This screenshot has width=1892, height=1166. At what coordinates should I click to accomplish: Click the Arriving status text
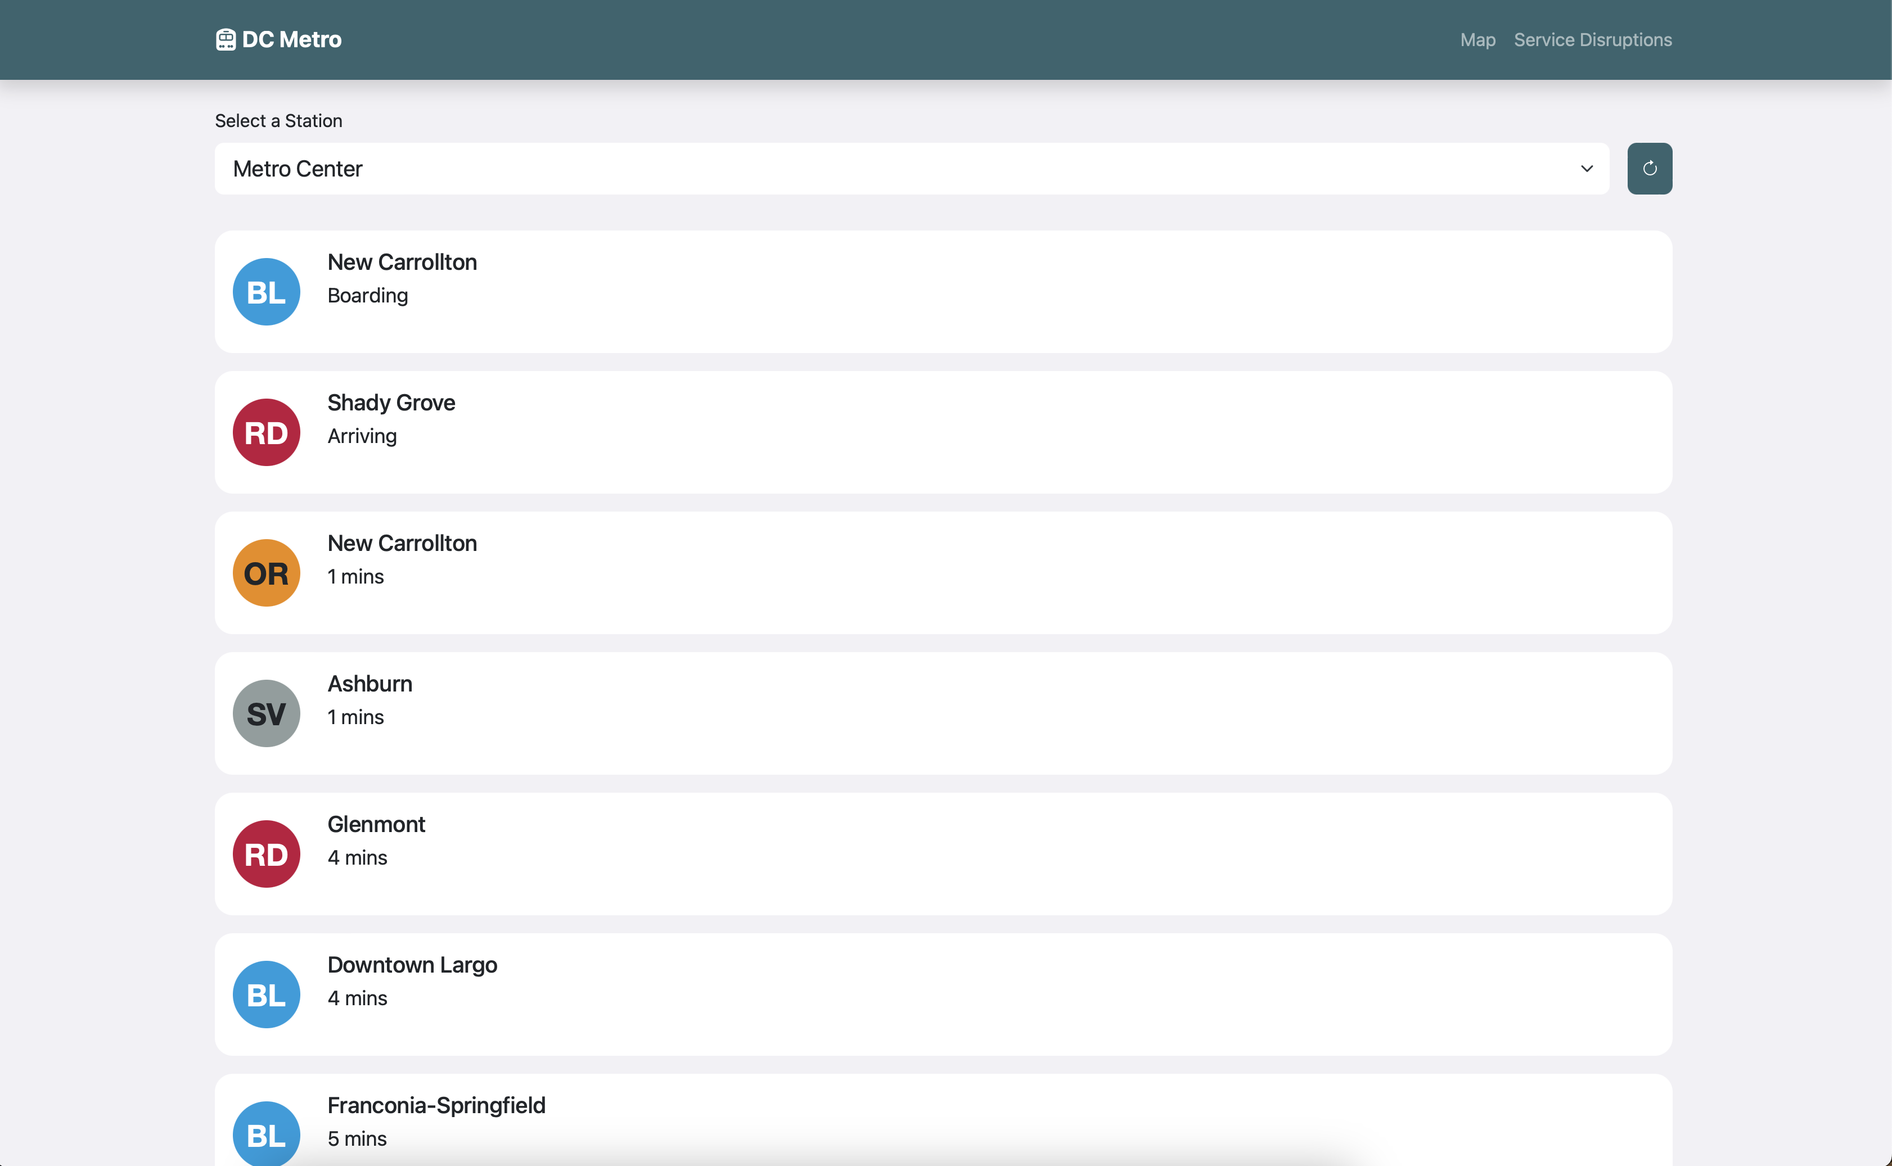click(362, 436)
